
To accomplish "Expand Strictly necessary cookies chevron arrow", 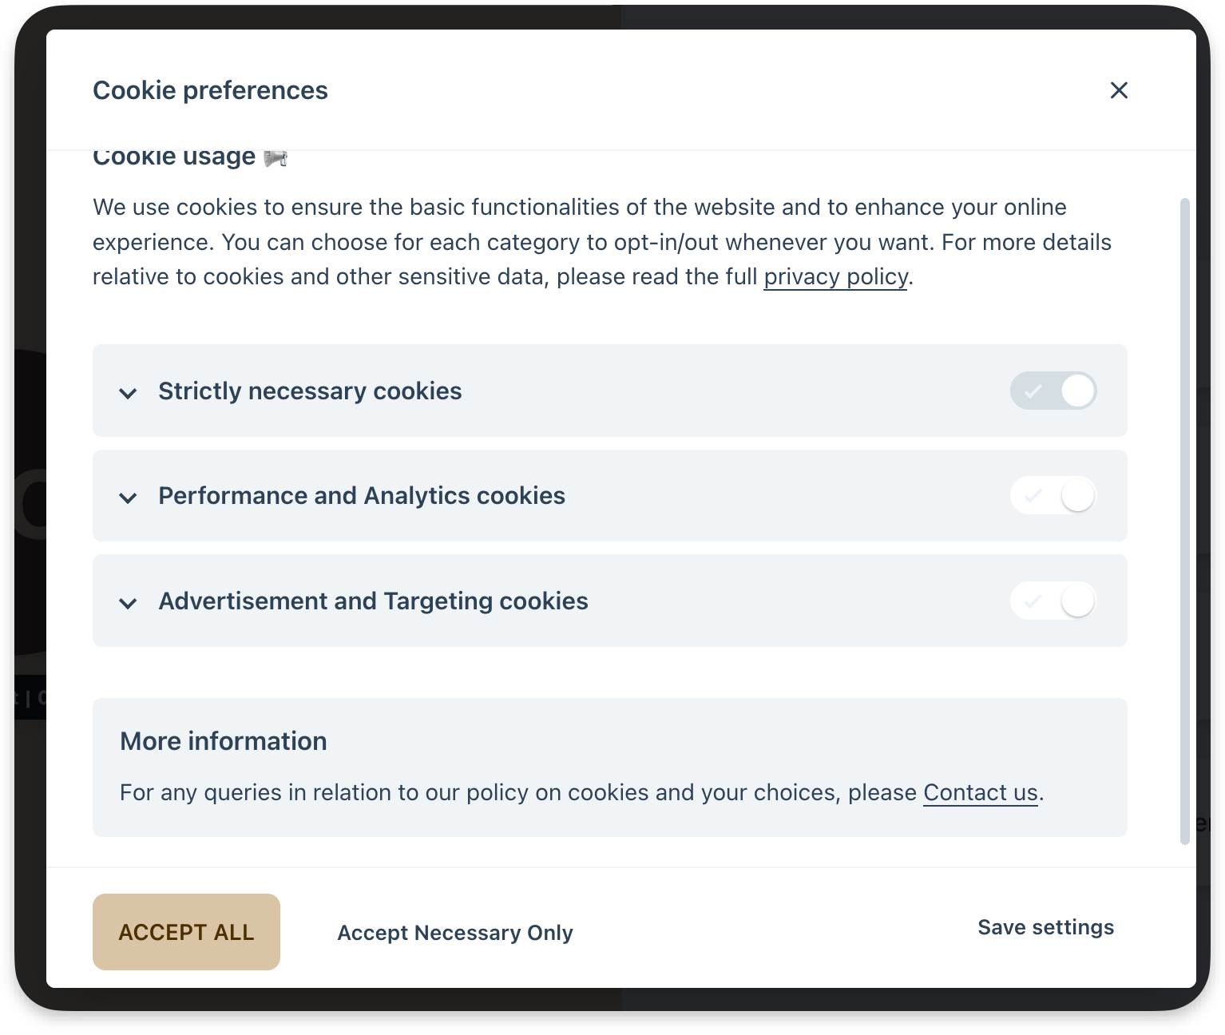I will (x=128, y=393).
